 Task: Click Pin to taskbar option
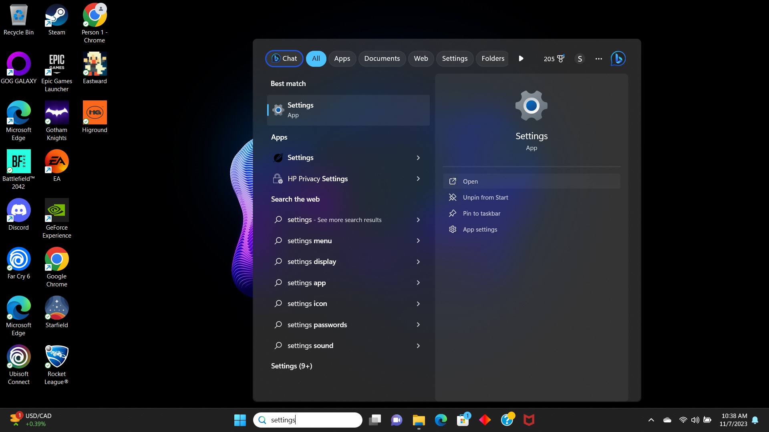482,213
